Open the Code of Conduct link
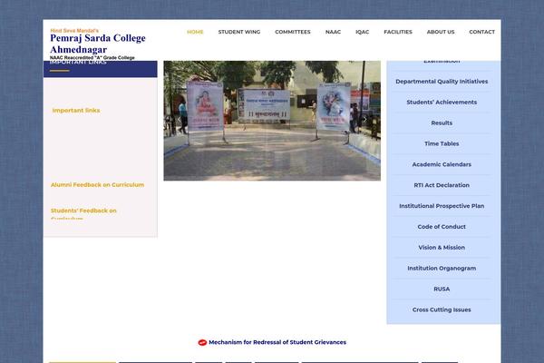This screenshot has width=544, height=363. [442, 227]
